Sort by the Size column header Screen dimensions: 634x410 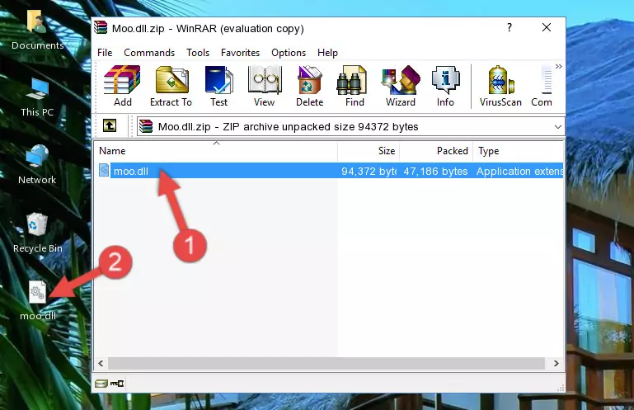(369, 151)
